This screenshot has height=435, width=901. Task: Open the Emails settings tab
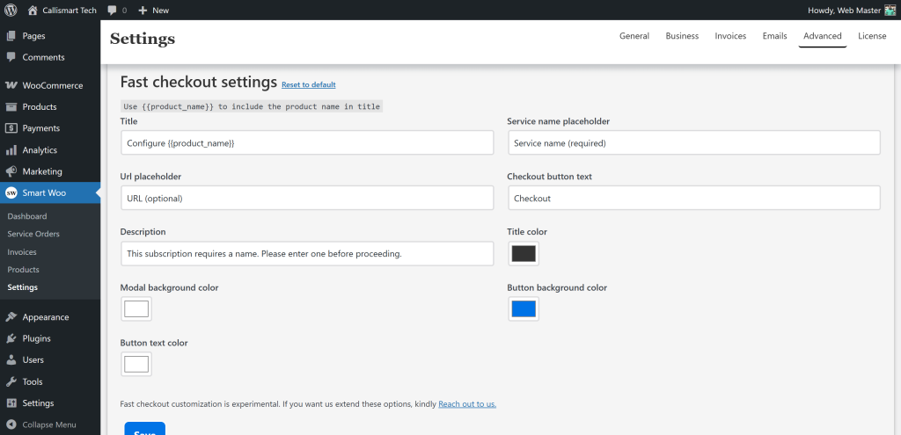pos(774,35)
